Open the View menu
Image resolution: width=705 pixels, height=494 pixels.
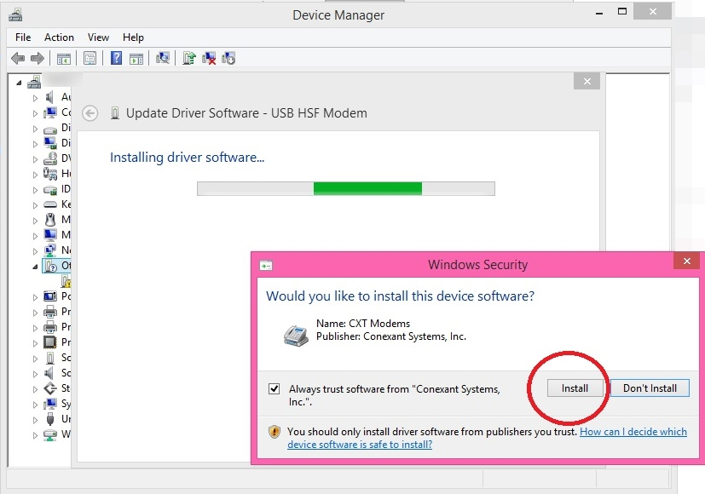tap(98, 37)
